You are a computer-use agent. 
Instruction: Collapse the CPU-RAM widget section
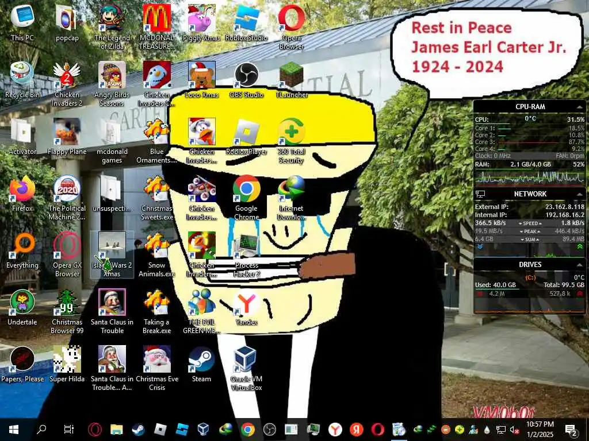580,107
